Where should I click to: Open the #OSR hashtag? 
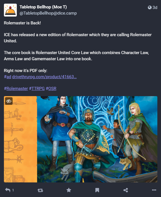(x=51, y=89)
